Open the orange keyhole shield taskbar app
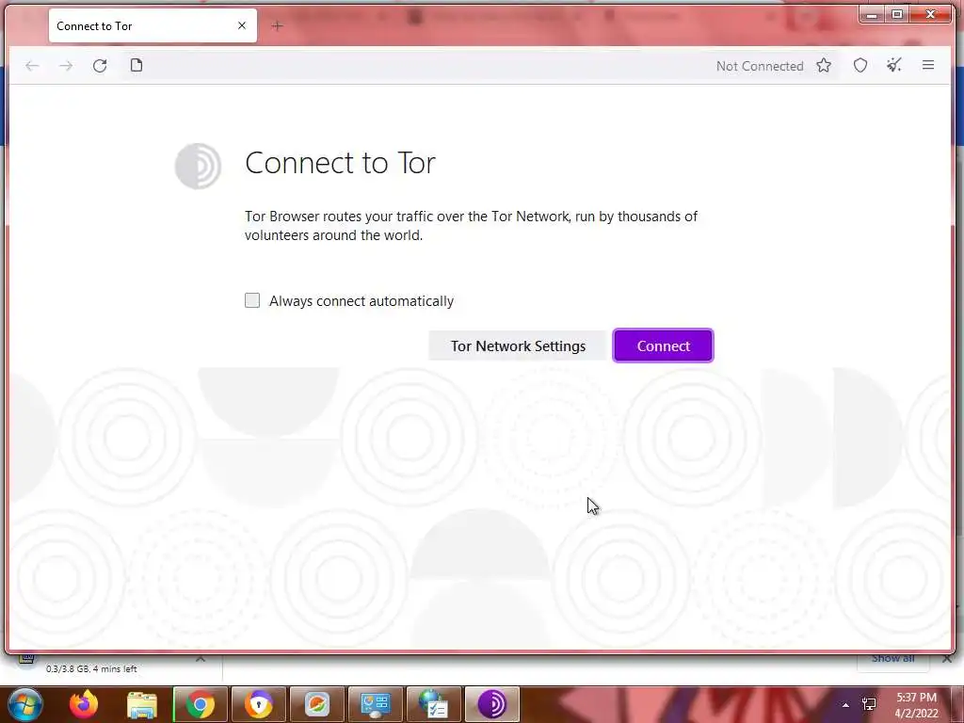The image size is (964, 723). [259, 704]
